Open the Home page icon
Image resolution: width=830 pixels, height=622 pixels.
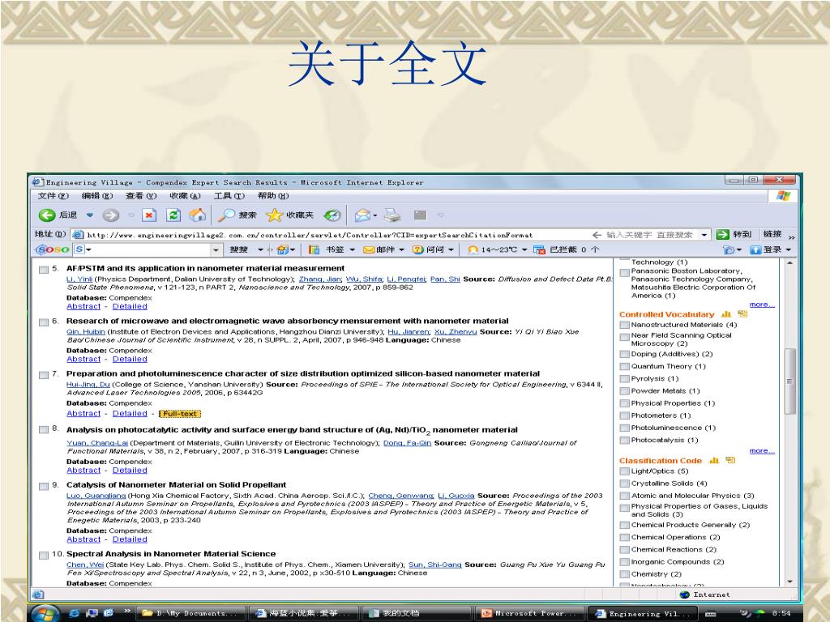[198, 215]
